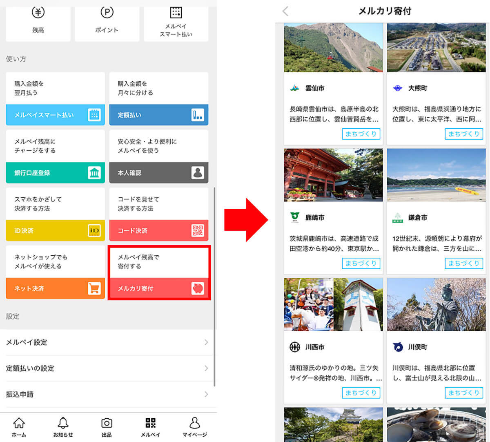This screenshot has width=490, height=442.
Task: Tap まちづくり tag on 川西市 card
Action: (361, 393)
